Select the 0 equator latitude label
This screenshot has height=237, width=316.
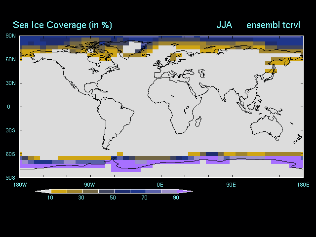8,107
